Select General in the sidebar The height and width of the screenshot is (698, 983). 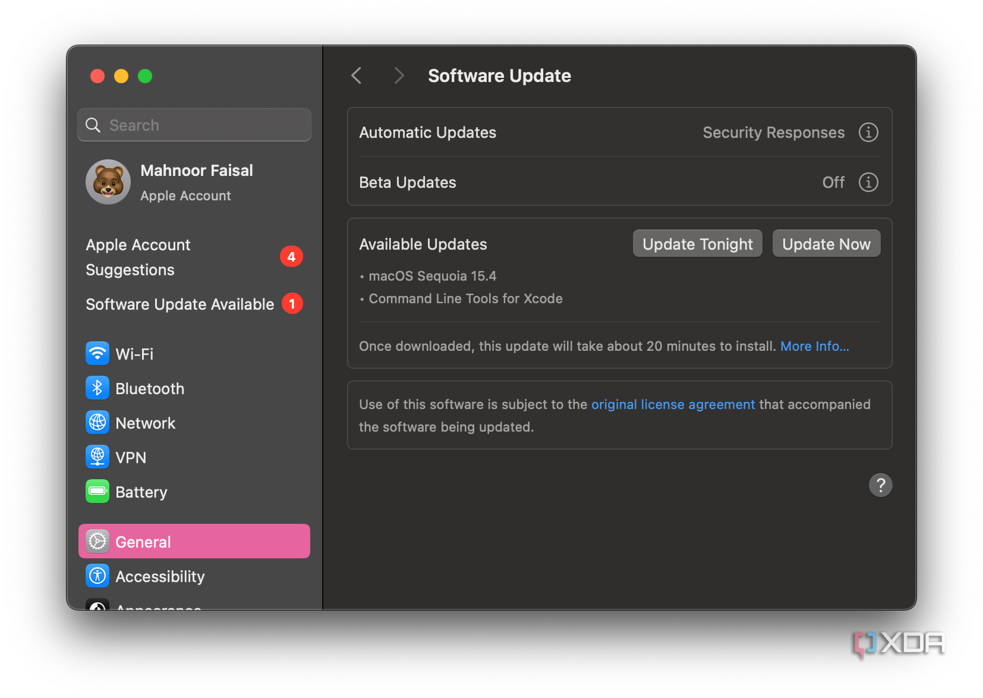pos(194,541)
